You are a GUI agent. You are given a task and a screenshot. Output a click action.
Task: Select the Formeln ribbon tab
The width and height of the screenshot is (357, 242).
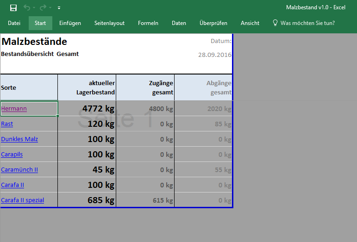tap(148, 23)
